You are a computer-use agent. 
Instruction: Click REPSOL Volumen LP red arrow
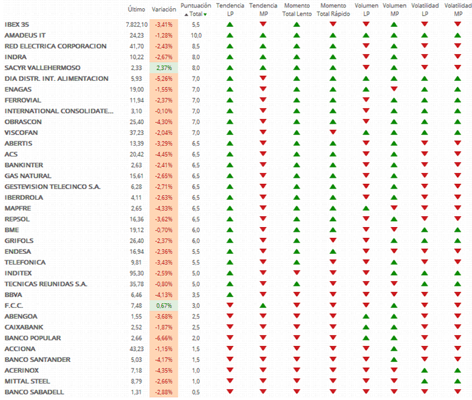click(x=366, y=219)
